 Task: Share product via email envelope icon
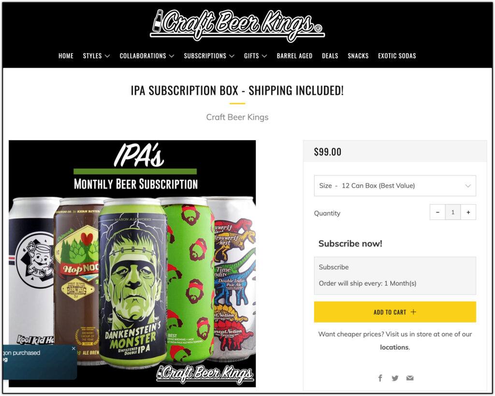click(410, 378)
